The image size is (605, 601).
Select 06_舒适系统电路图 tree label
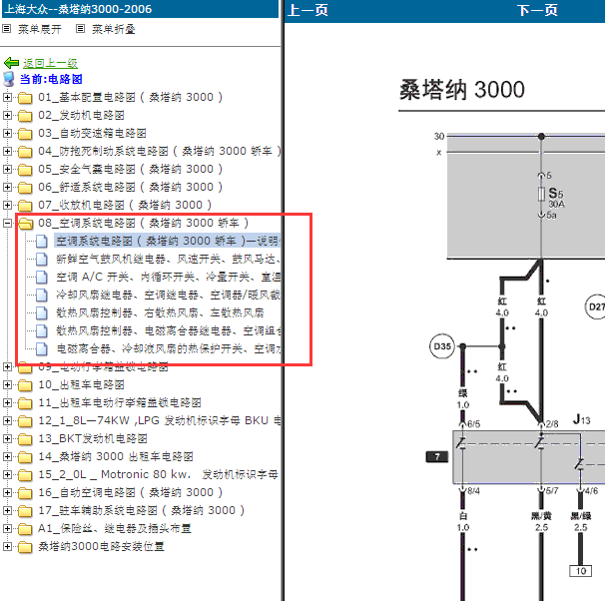pyautogui.click(x=131, y=187)
